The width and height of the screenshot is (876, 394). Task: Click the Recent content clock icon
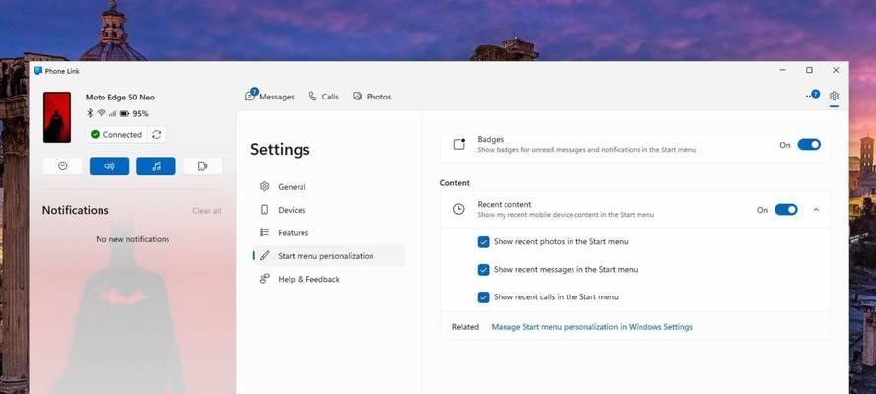point(458,209)
